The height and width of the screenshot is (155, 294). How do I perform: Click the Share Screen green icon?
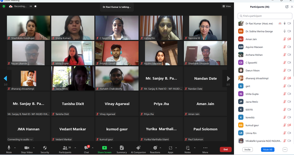pos(104,148)
